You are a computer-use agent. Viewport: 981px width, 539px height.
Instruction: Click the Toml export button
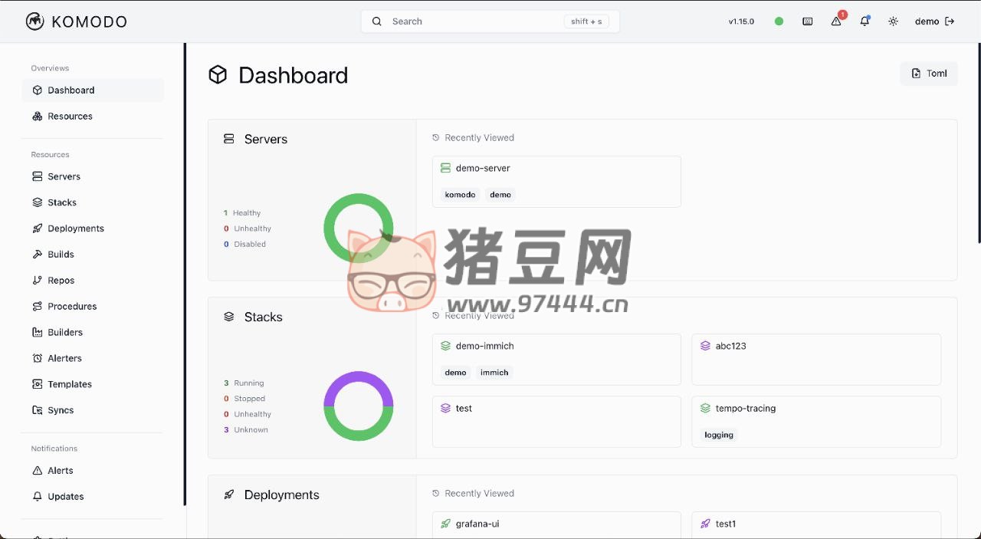(929, 74)
